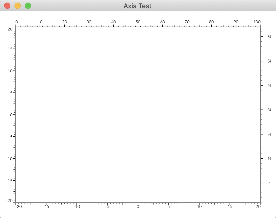276x218 pixels.
Task: Click label "-5" on the bottom axis
Action: (x=107, y=207)
